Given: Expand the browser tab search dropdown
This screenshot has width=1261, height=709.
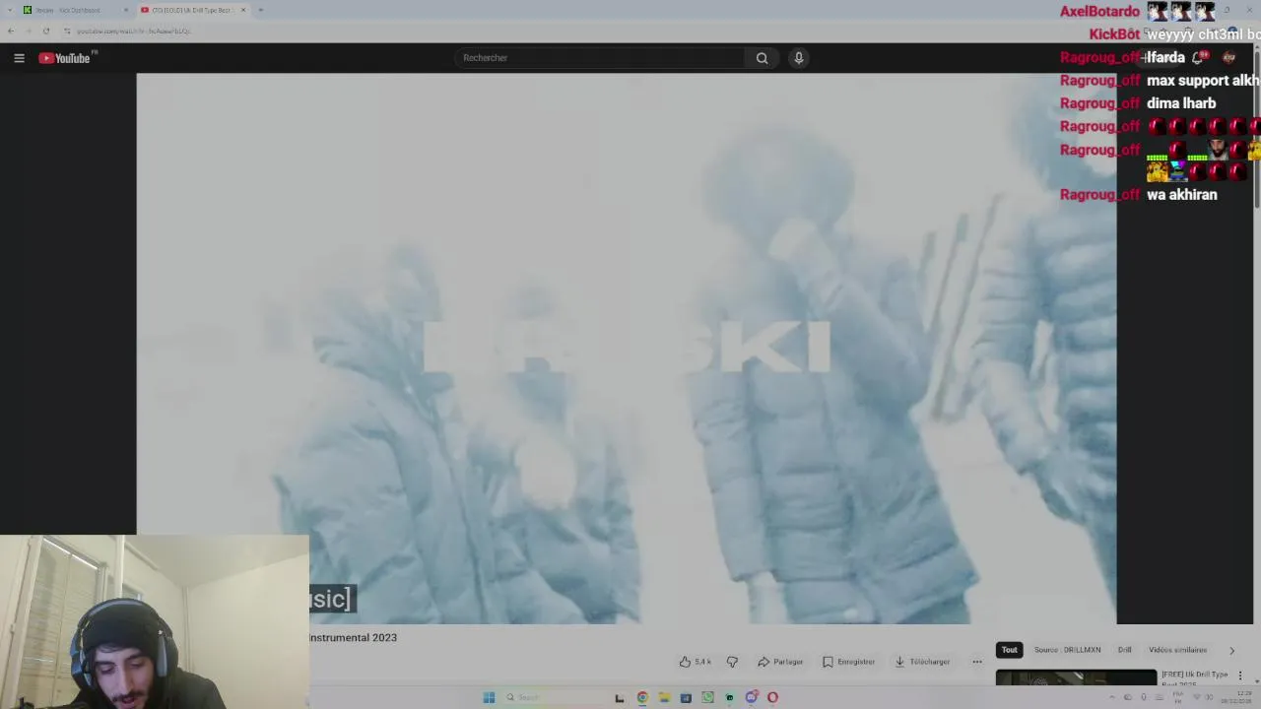Looking at the screenshot, I should pyautogui.click(x=10, y=10).
